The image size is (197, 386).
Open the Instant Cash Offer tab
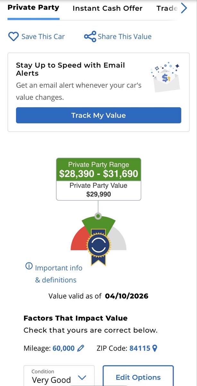[x=107, y=8]
